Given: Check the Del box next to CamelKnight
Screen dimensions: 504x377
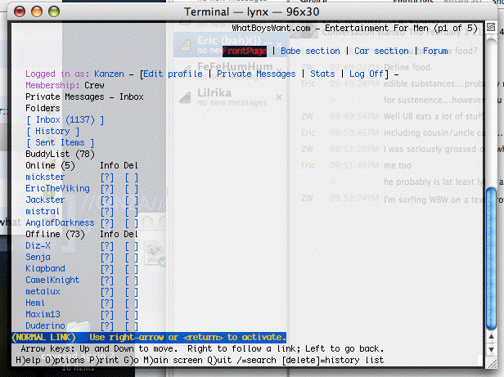Looking at the screenshot, I should pos(131,280).
